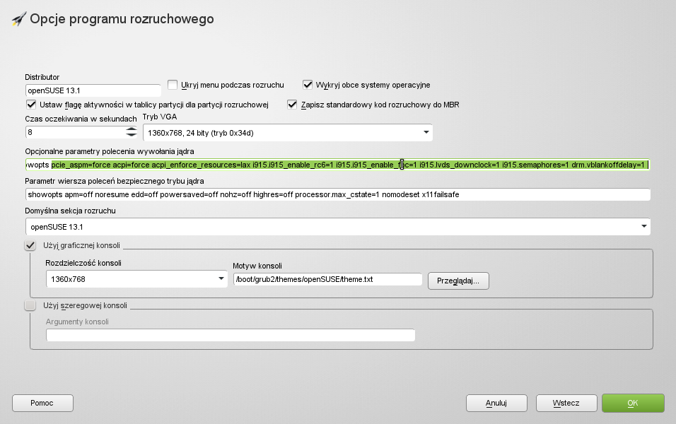Disable 'Zapisz standardowy kod rozruchowy do MBR'
The height and width of the screenshot is (424, 676).
(x=292, y=105)
